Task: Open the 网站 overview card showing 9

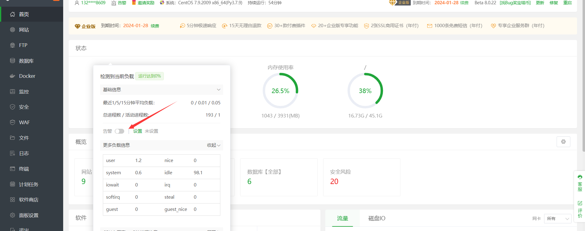Action: click(84, 177)
